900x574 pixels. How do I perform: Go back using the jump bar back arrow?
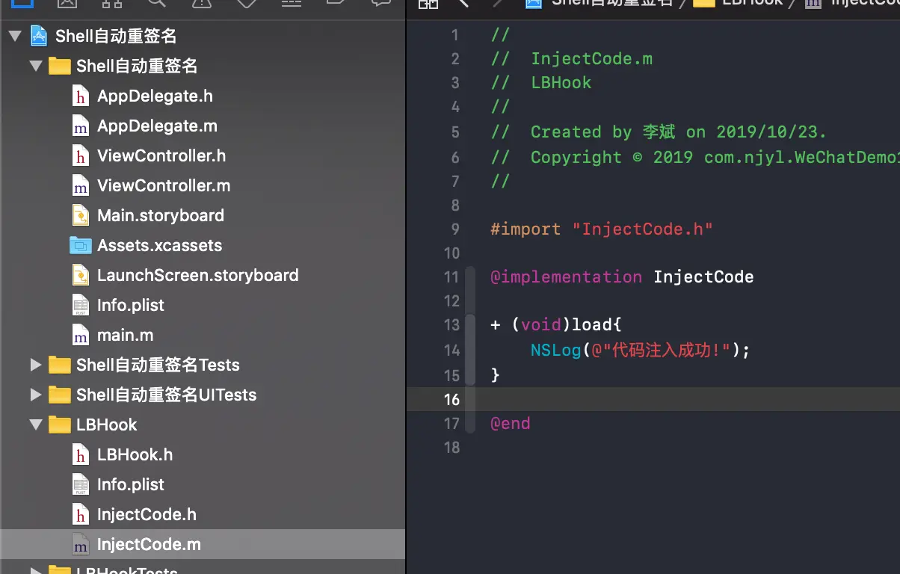point(463,3)
